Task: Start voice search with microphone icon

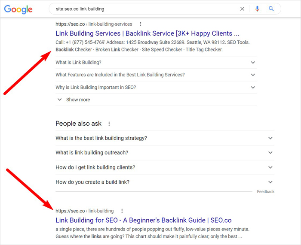Action: point(258,9)
